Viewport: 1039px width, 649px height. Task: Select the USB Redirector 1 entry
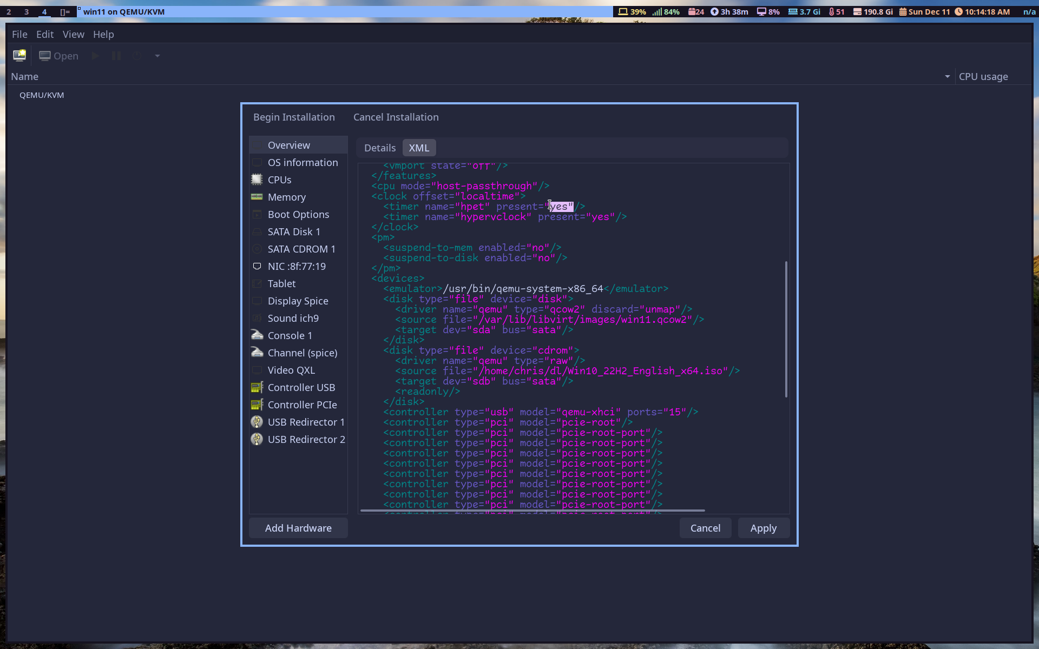tap(298, 422)
